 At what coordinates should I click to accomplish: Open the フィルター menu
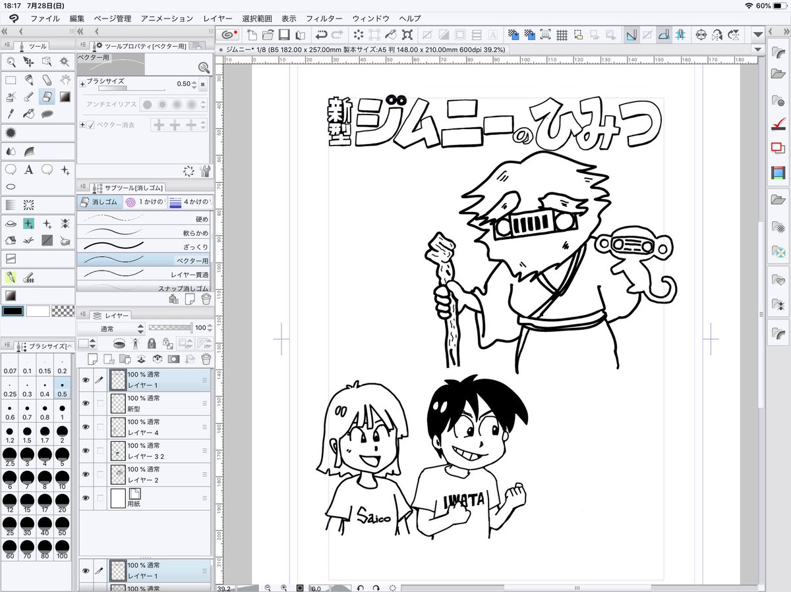tap(324, 18)
